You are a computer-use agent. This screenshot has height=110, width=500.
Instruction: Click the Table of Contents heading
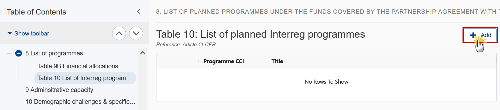[36, 12]
